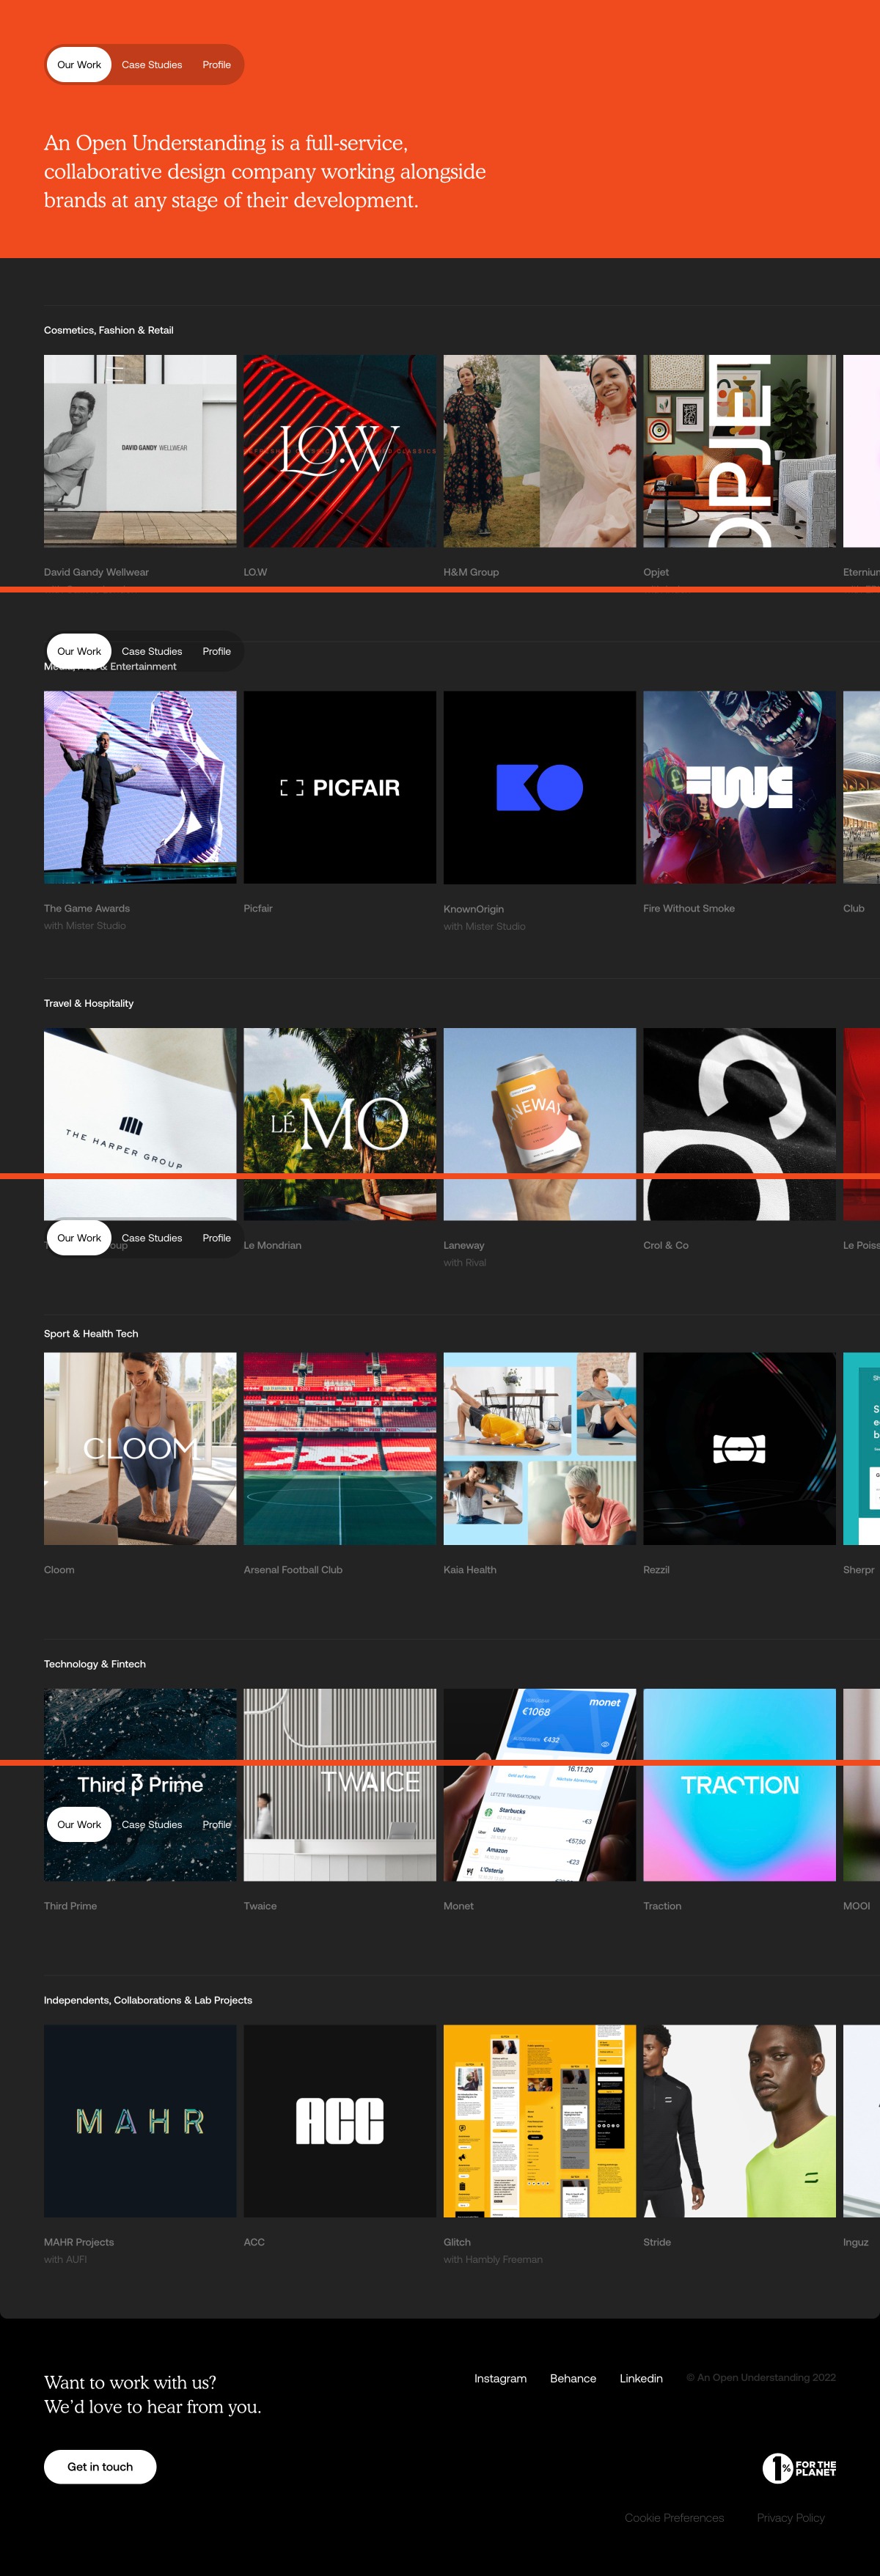
Task: Click 'Travel & Hospitality' section heading
Action: (89, 1003)
